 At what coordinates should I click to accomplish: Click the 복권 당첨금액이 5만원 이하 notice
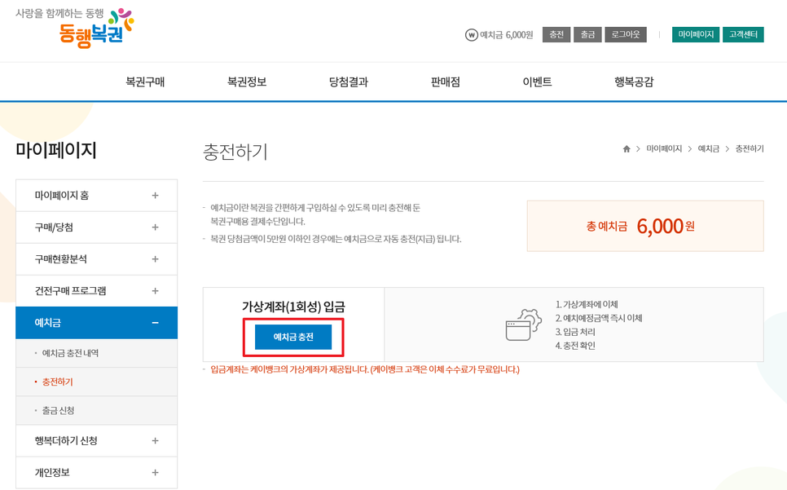(336, 239)
